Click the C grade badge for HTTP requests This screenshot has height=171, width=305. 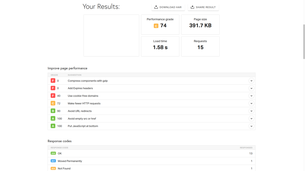pos(53,103)
